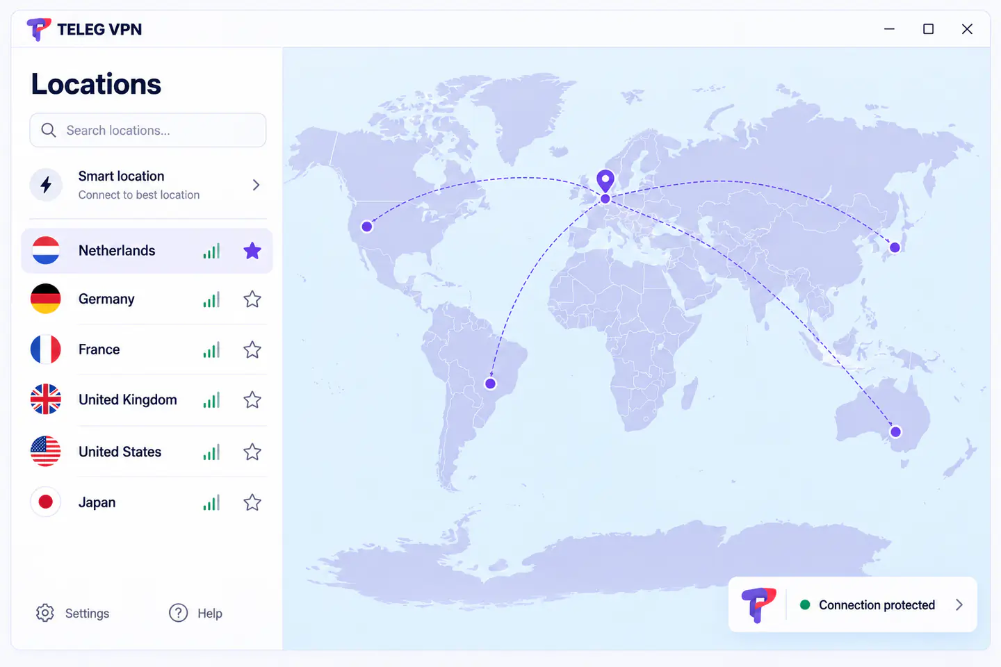Click the United States map node

click(367, 227)
